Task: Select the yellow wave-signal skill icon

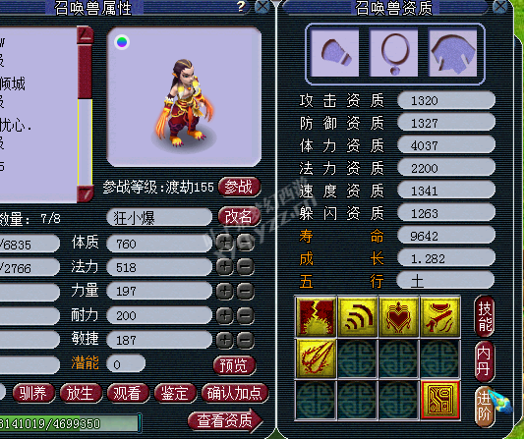Action: [x=357, y=316]
